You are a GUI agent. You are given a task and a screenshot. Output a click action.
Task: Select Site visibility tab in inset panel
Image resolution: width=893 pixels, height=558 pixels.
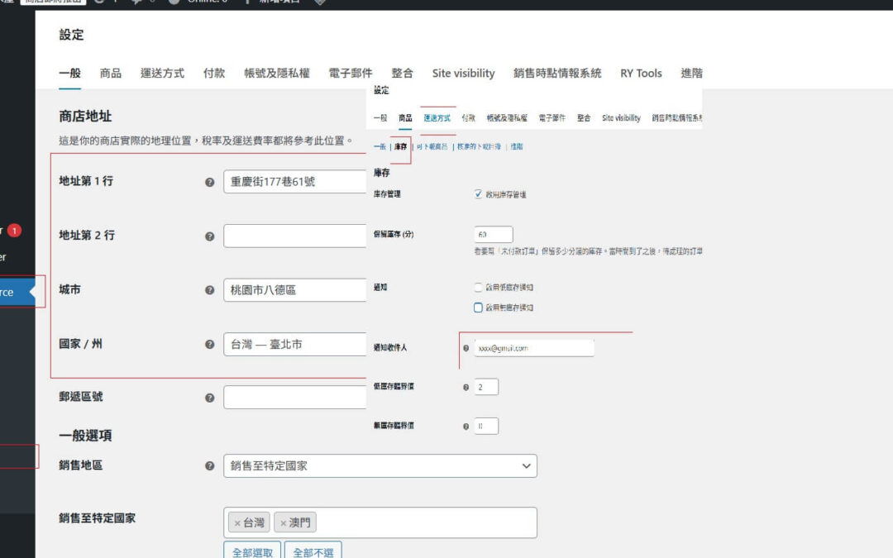(621, 118)
